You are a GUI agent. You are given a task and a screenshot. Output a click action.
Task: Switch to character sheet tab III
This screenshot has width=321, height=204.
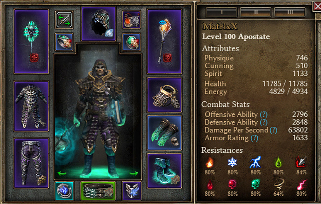[290, 12]
